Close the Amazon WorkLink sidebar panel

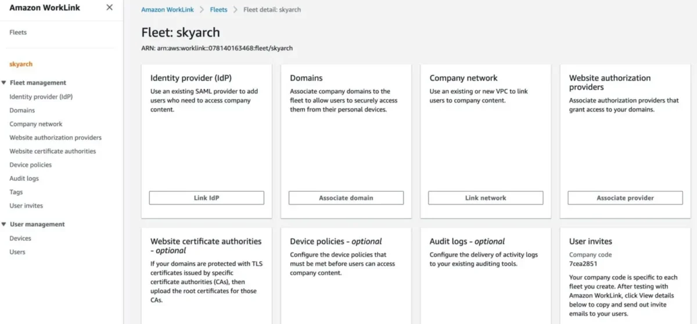(110, 8)
